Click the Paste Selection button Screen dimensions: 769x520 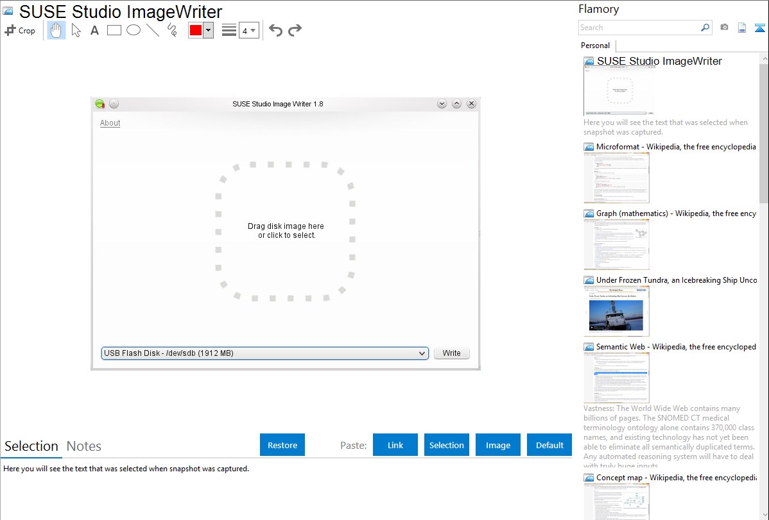coord(447,445)
